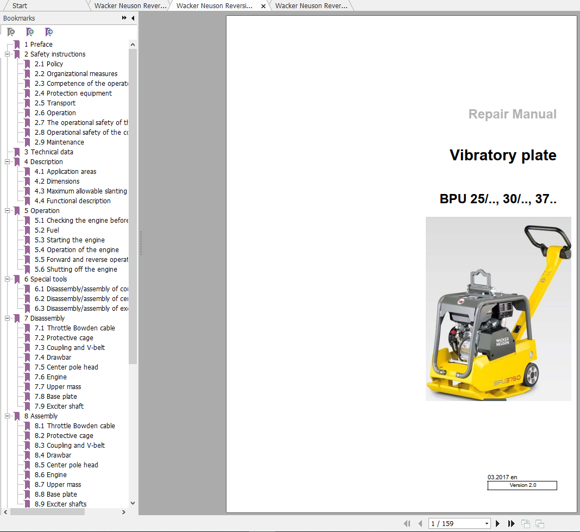Open bookmark 5.3 Starting the engine

click(x=70, y=240)
